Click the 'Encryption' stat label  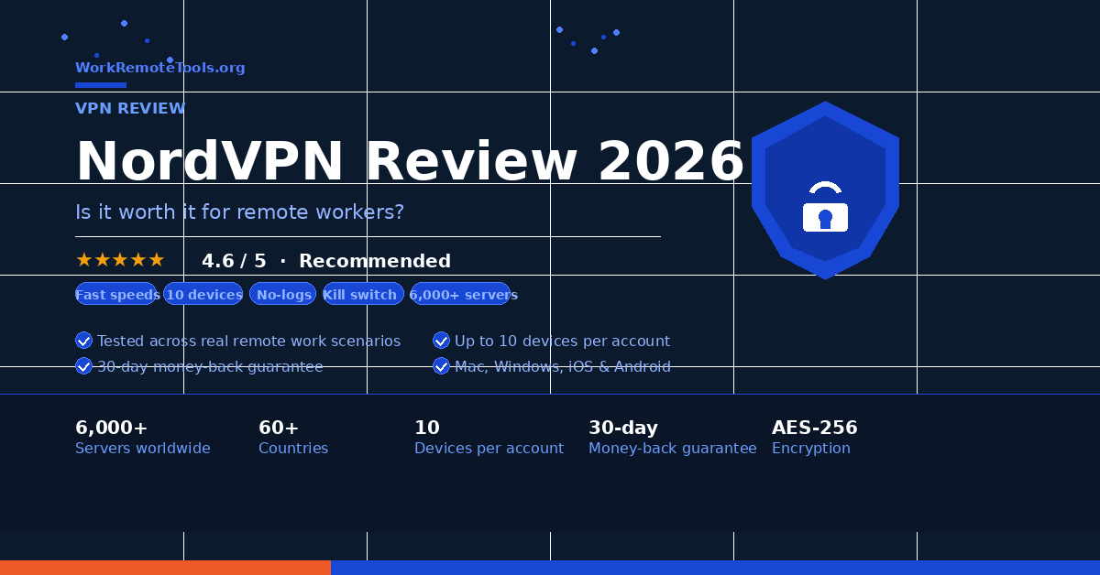click(811, 449)
